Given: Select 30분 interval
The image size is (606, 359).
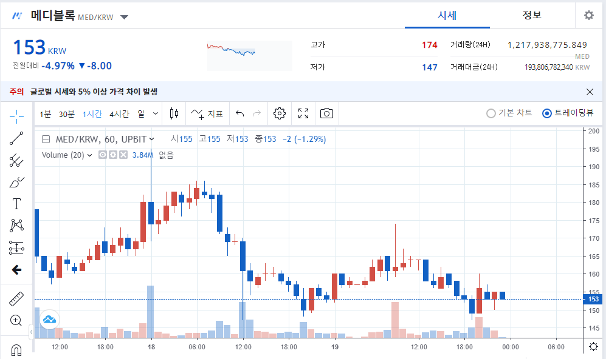Looking at the screenshot, I should click(x=66, y=114).
